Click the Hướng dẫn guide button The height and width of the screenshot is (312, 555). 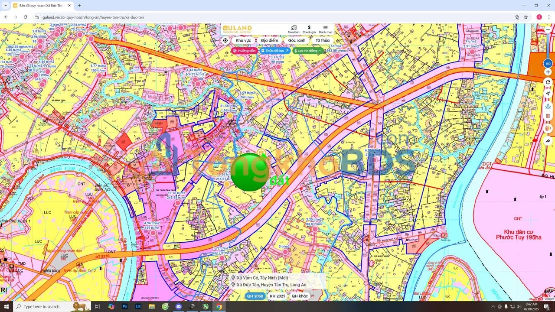pos(245,51)
